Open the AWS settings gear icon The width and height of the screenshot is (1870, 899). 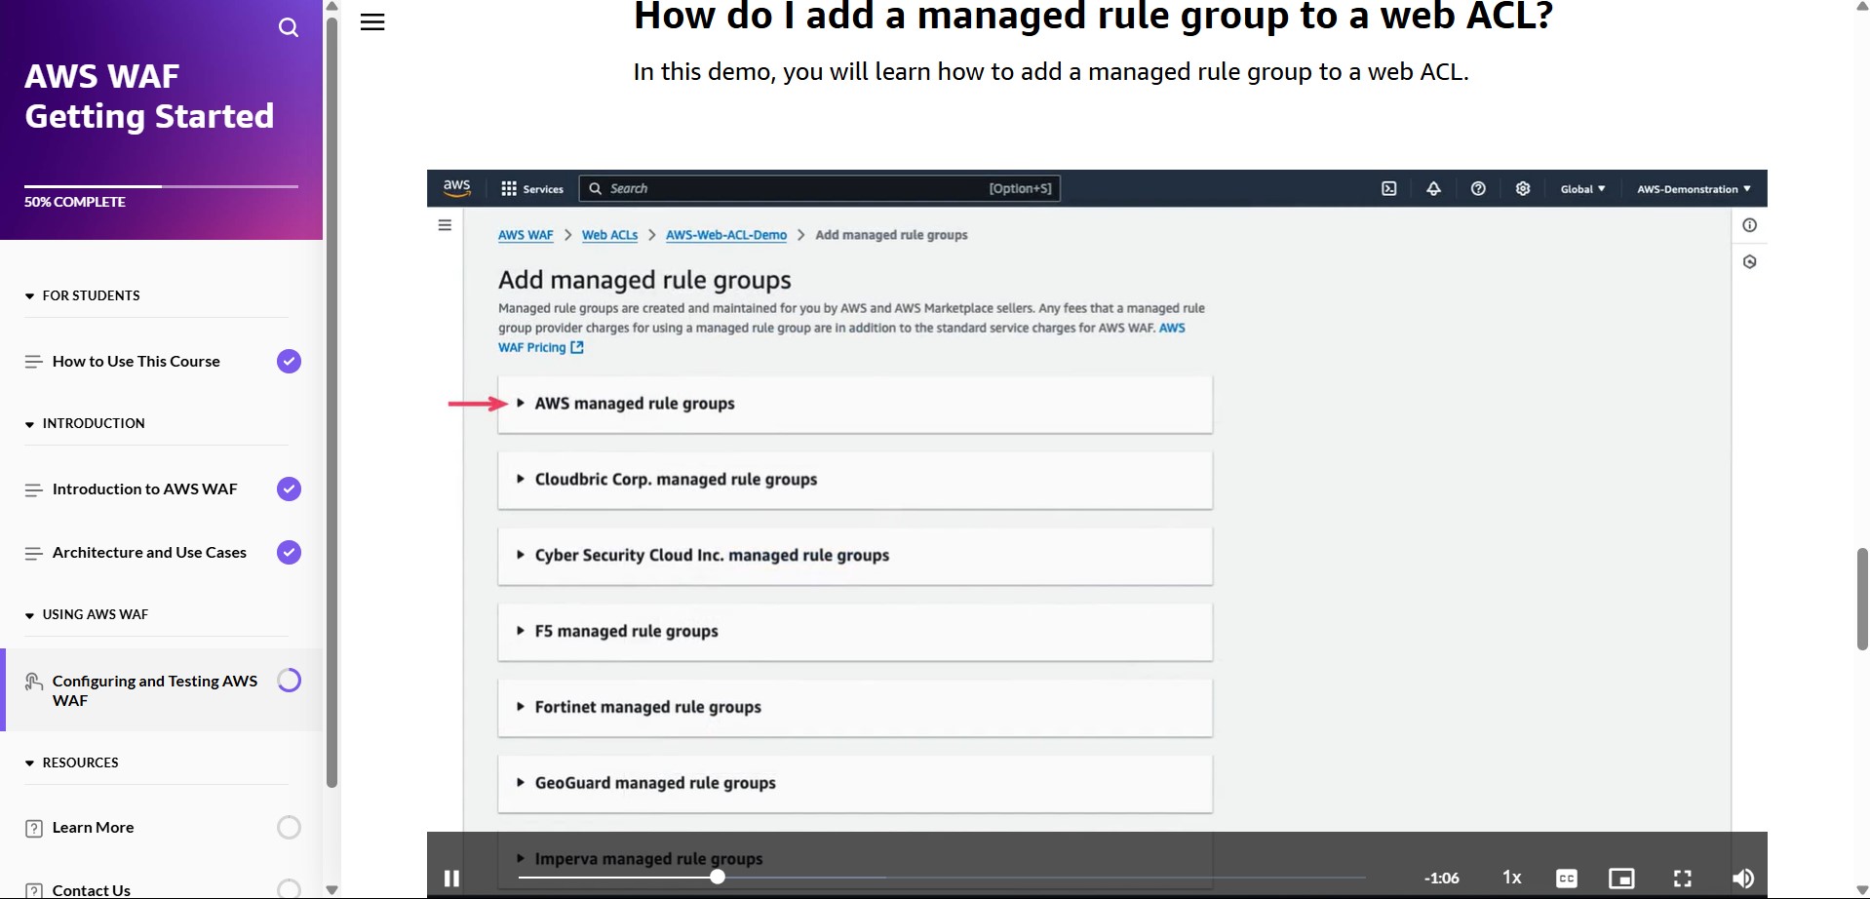pyautogui.click(x=1523, y=189)
